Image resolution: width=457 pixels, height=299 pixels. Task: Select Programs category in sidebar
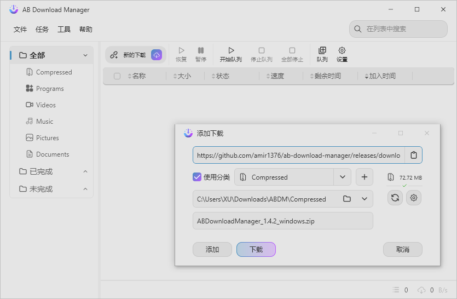tap(52, 88)
